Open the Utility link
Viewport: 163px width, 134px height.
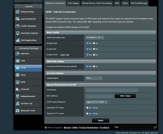pyautogui.click(x=75, y=128)
